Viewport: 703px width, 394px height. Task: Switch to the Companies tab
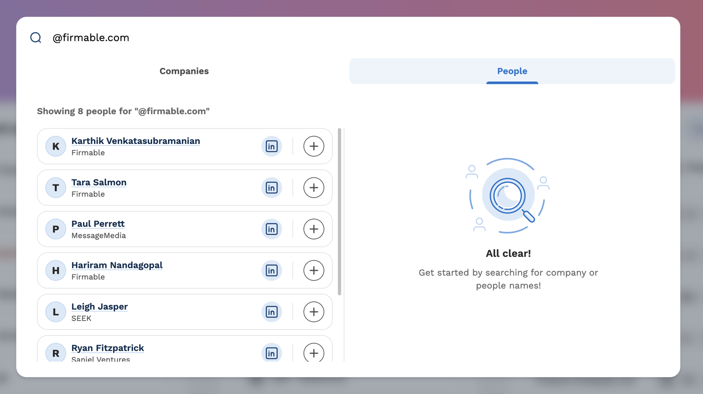184,71
